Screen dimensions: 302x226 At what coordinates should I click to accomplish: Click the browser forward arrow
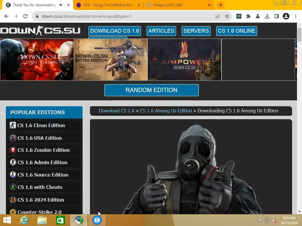(16, 16)
